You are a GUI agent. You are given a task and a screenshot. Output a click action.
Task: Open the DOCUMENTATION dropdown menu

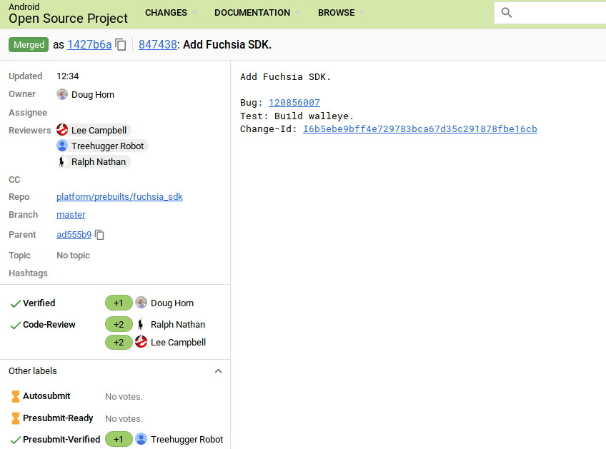(257, 13)
